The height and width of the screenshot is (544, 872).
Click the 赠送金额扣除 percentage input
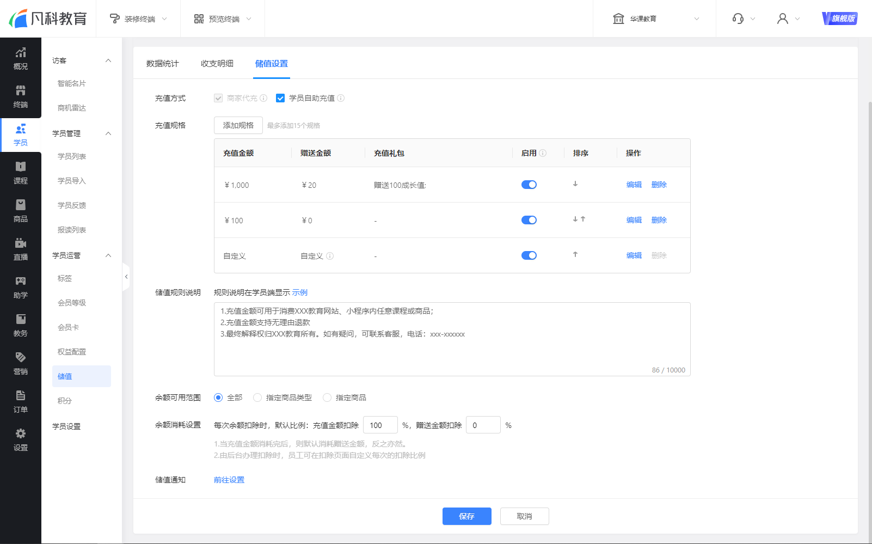[x=483, y=425]
